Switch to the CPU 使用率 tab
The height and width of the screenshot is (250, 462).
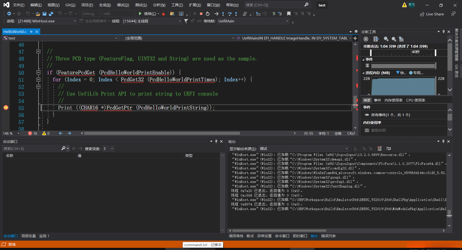pyautogui.click(x=415, y=100)
